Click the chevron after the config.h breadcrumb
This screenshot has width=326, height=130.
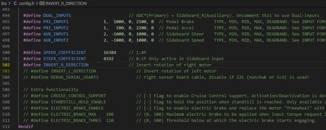[37, 4]
